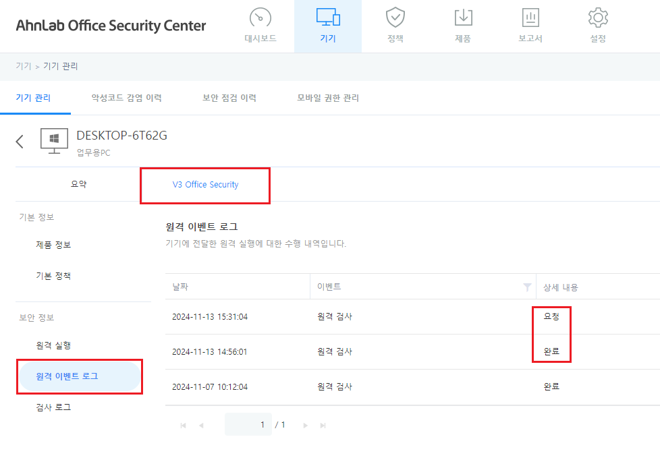
Task: Switch to 악성코드 감염 이력 tab
Action: pyautogui.click(x=127, y=98)
